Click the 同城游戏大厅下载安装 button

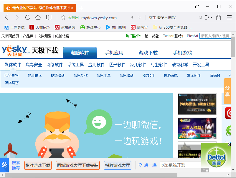pos(78,165)
